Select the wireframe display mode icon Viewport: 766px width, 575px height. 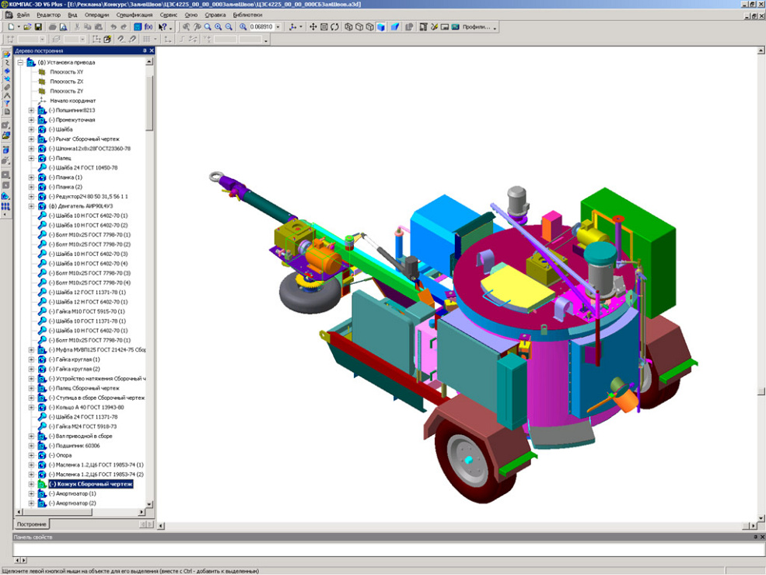(348, 26)
